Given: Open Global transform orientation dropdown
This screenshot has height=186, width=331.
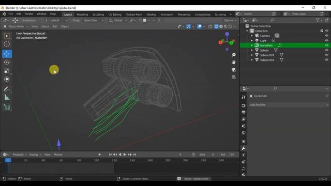Looking at the screenshot, I should coord(118,21).
